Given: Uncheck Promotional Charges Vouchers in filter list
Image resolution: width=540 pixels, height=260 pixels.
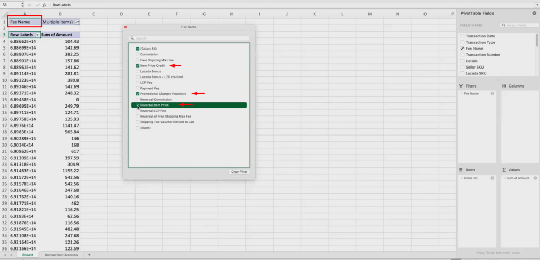Looking at the screenshot, I should 138,93.
